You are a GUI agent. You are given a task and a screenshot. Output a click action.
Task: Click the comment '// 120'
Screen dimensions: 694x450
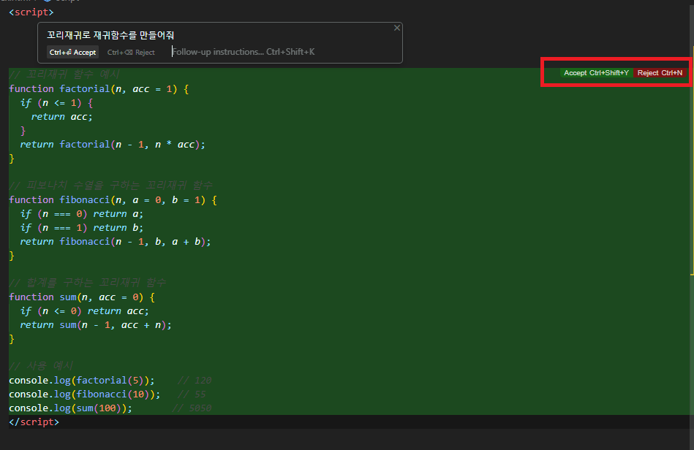click(195, 380)
